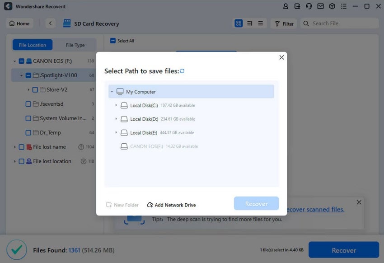Viewport: 384px width, 263px height.
Task: Click the back arrow button
Action: coord(51,23)
